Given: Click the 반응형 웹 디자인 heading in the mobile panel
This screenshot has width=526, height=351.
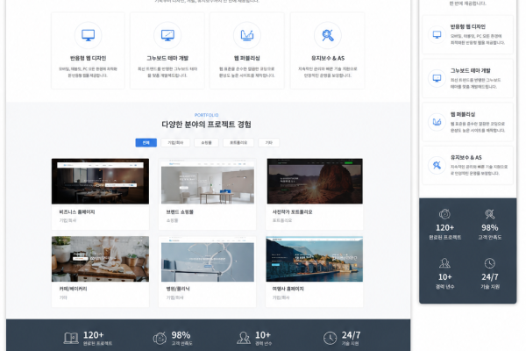Looking at the screenshot, I should coord(467,26).
